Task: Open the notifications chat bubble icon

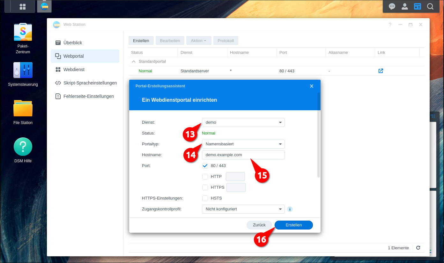Action: (x=392, y=6)
